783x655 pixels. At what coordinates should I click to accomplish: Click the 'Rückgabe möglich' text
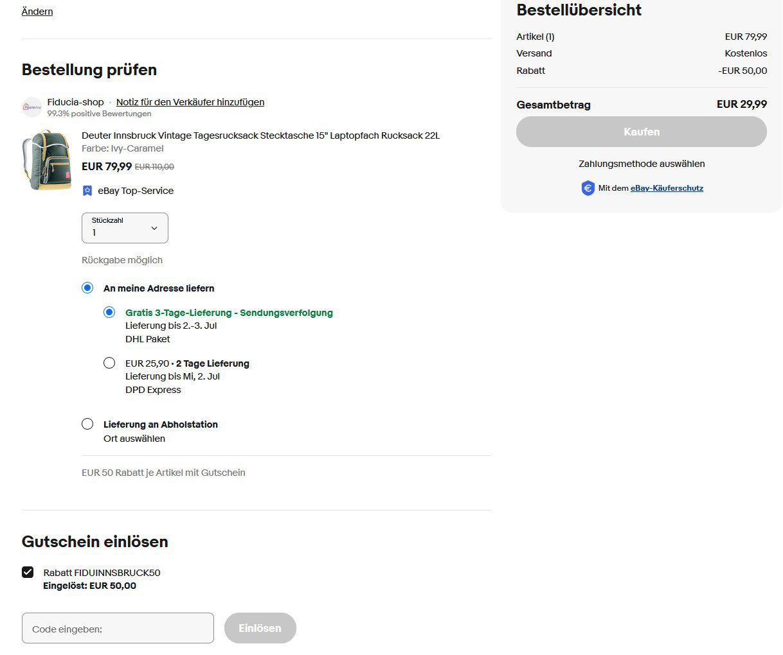click(122, 260)
